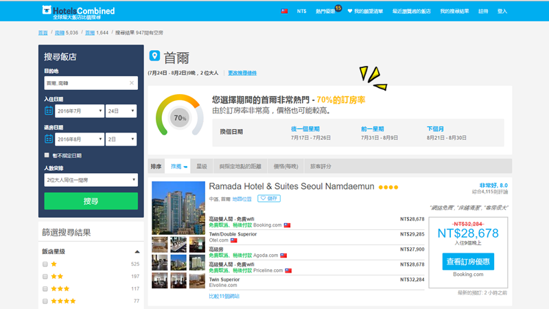Click the Taiwan flag country icon in header
The height and width of the screenshot is (309, 549).
pos(284,11)
